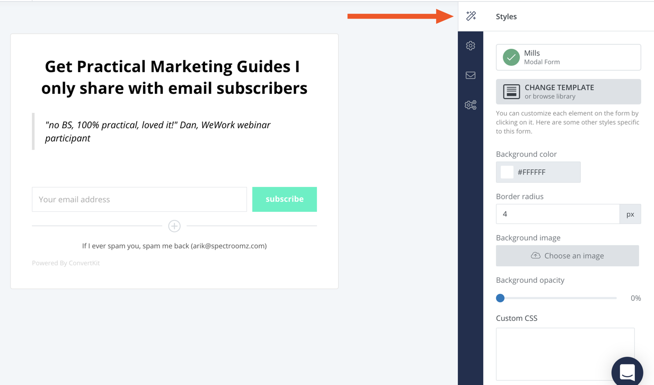
Task: Open the incentive email envelope tab
Action: [x=471, y=76]
